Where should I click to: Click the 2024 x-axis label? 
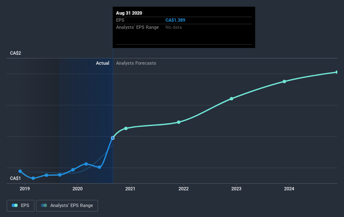pos(289,189)
